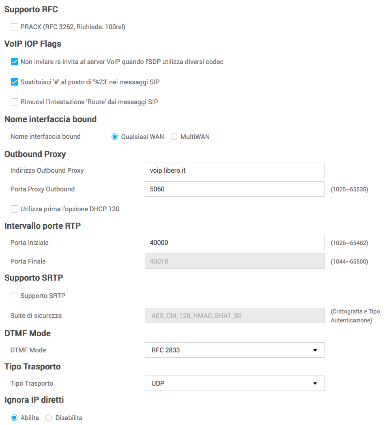The height and width of the screenshot is (425, 391).
Task: Focus the Porta Proxy Outbound field
Action: coord(234,189)
